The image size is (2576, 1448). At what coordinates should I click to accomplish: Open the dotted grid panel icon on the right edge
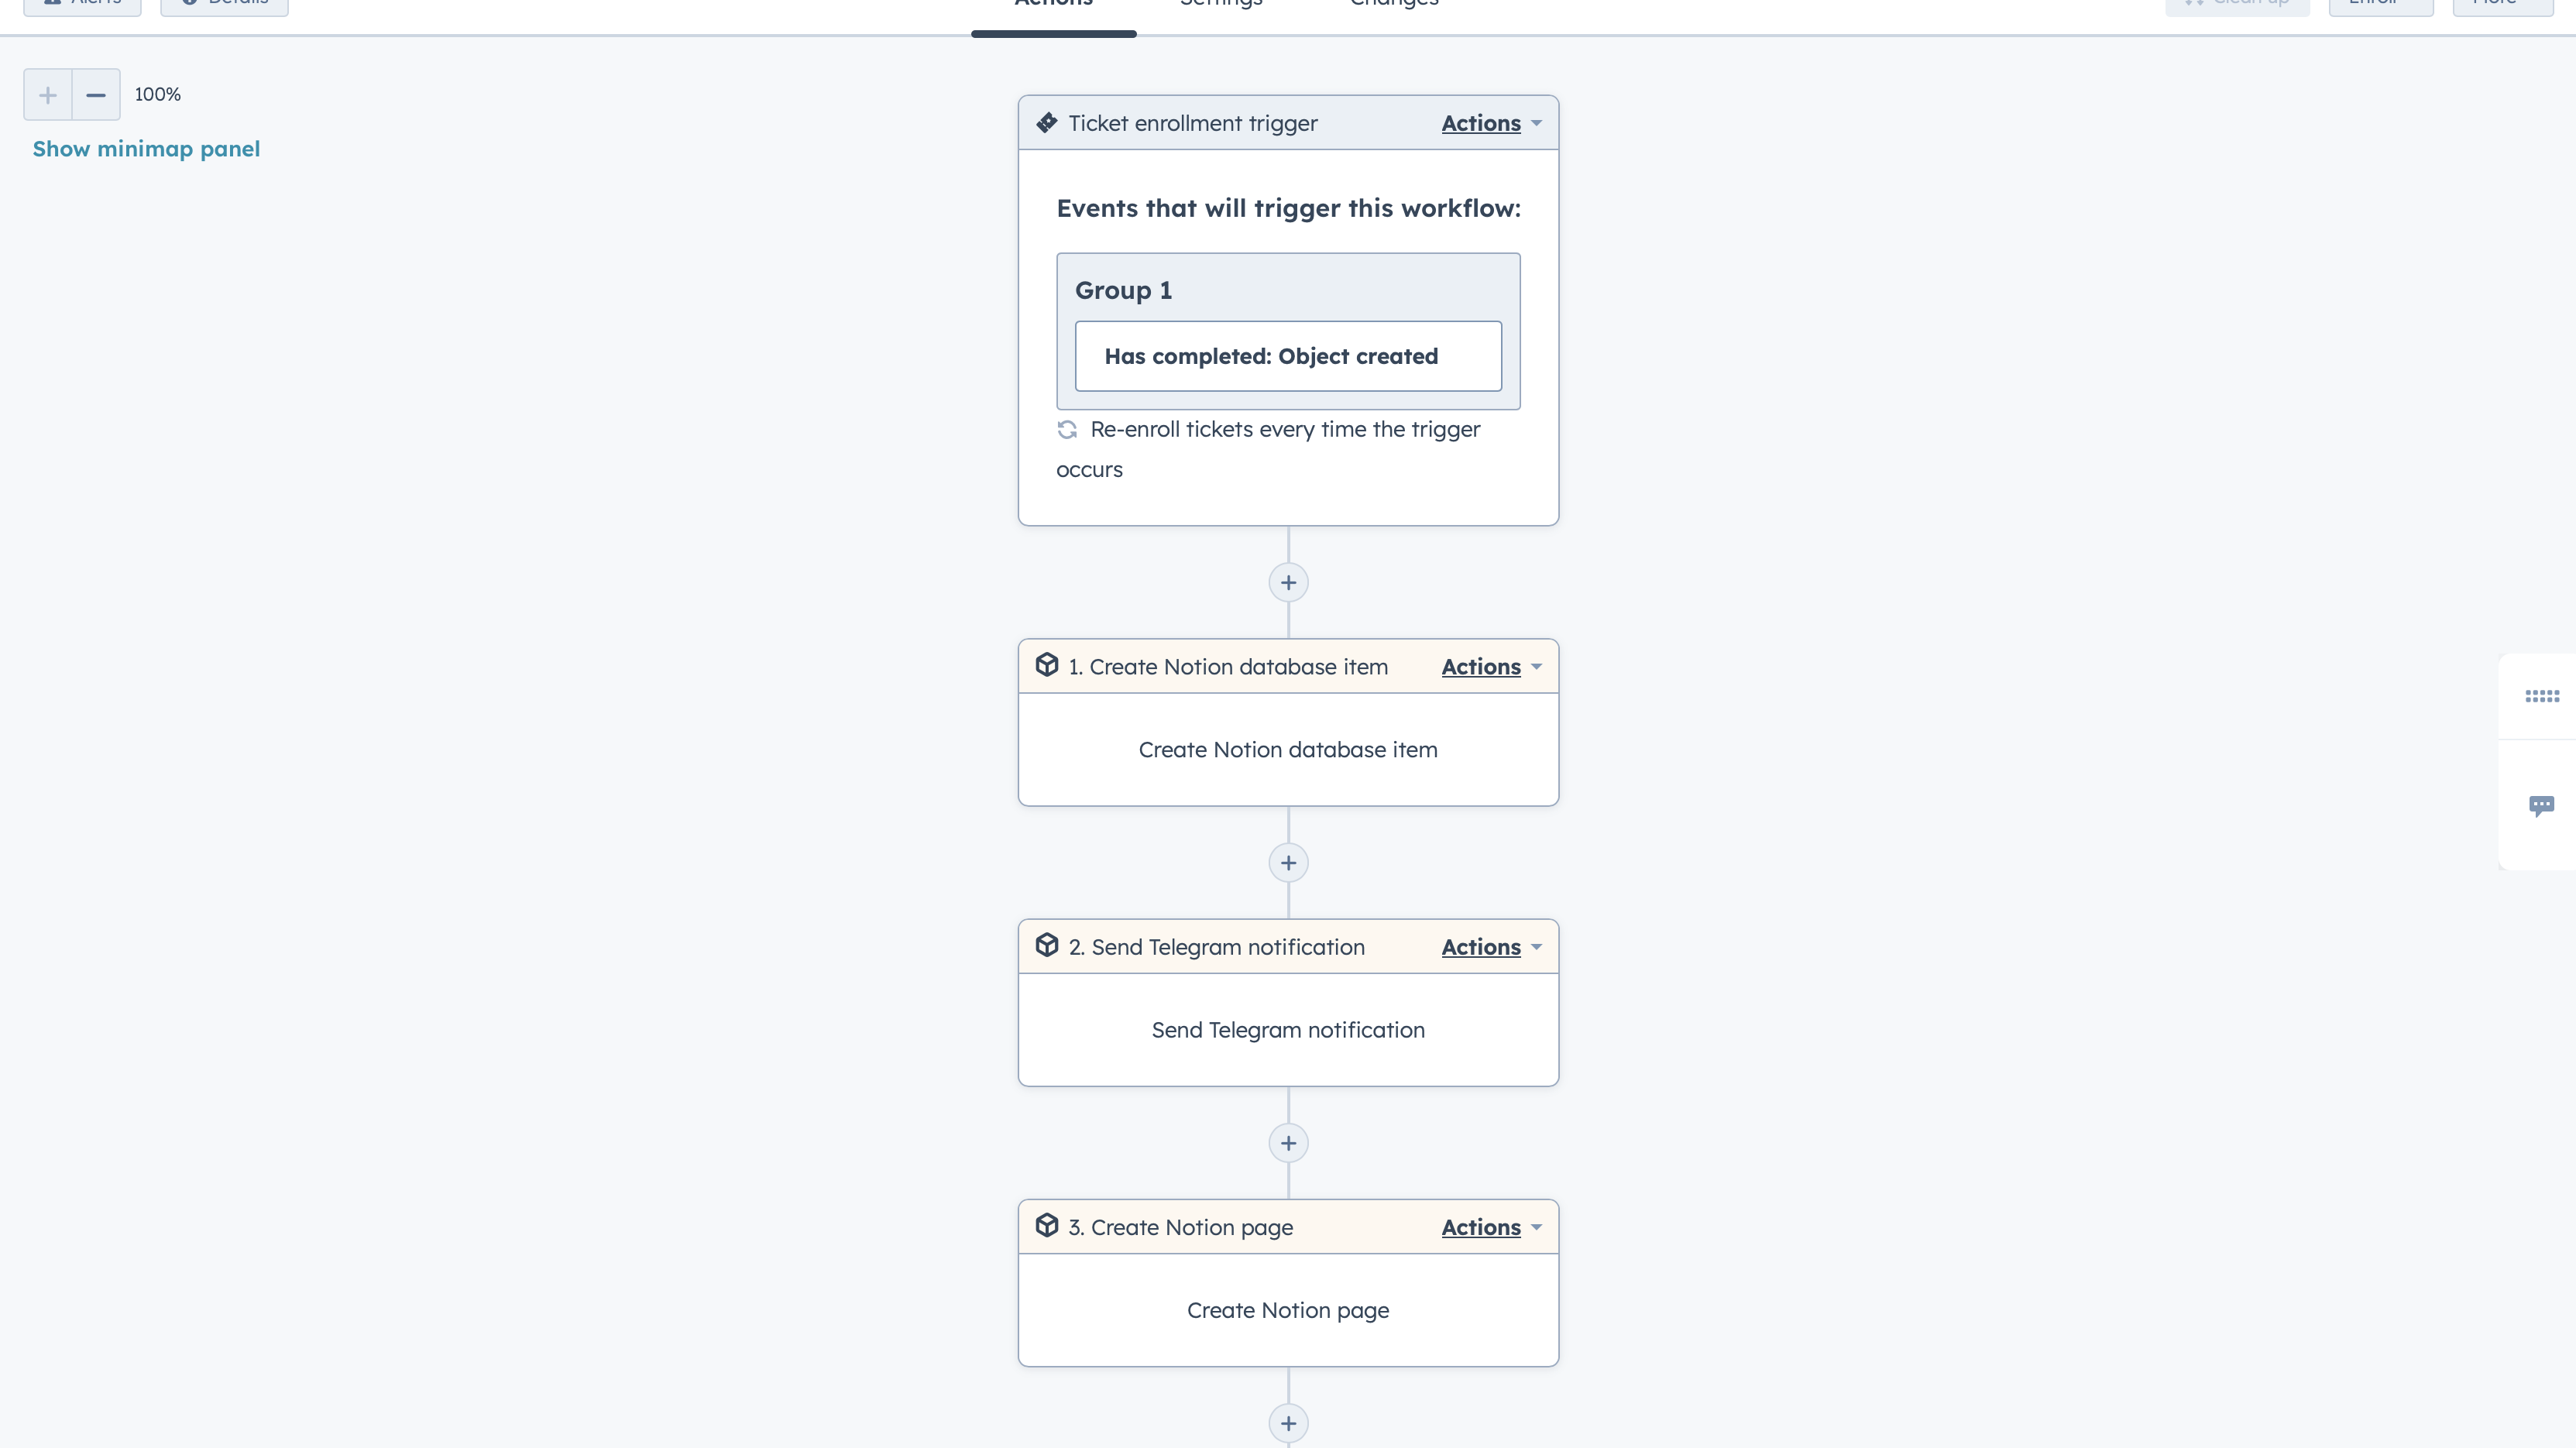2541,696
